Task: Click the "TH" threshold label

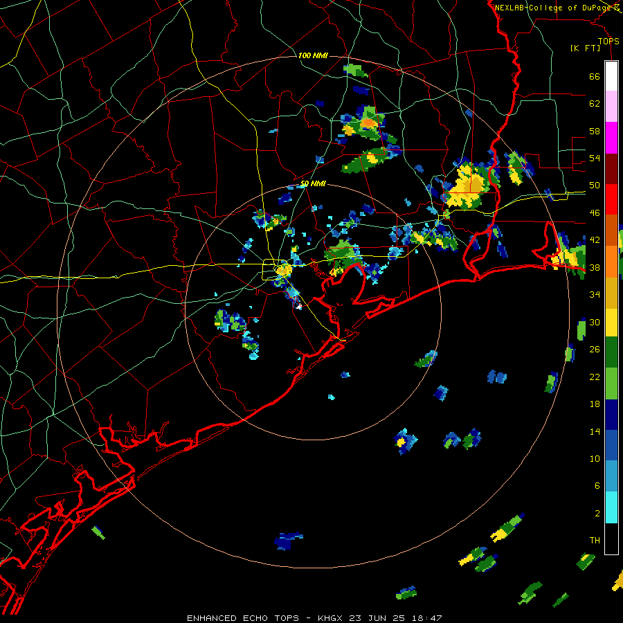Action: 595,541
